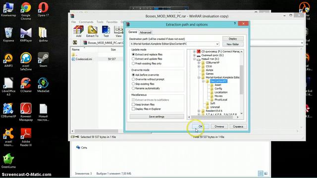Select the CDBurnerXP desktop icon

coord(8,111)
